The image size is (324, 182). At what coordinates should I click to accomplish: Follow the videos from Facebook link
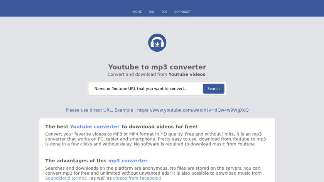click(137, 178)
